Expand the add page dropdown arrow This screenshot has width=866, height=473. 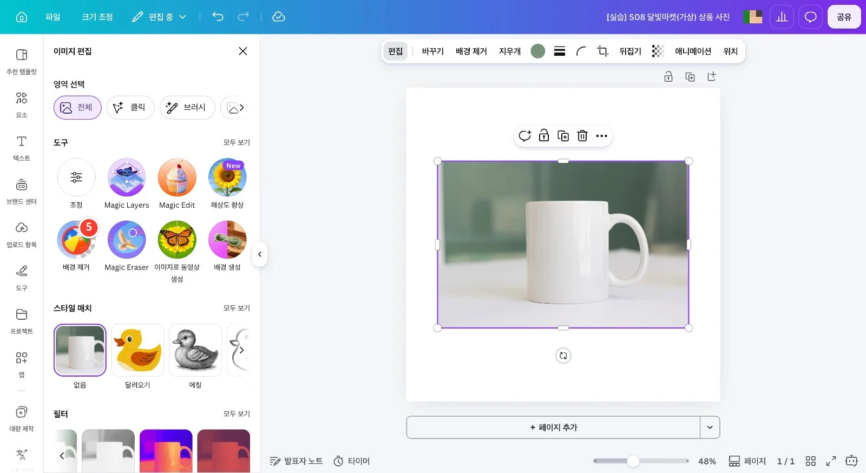pyautogui.click(x=710, y=428)
